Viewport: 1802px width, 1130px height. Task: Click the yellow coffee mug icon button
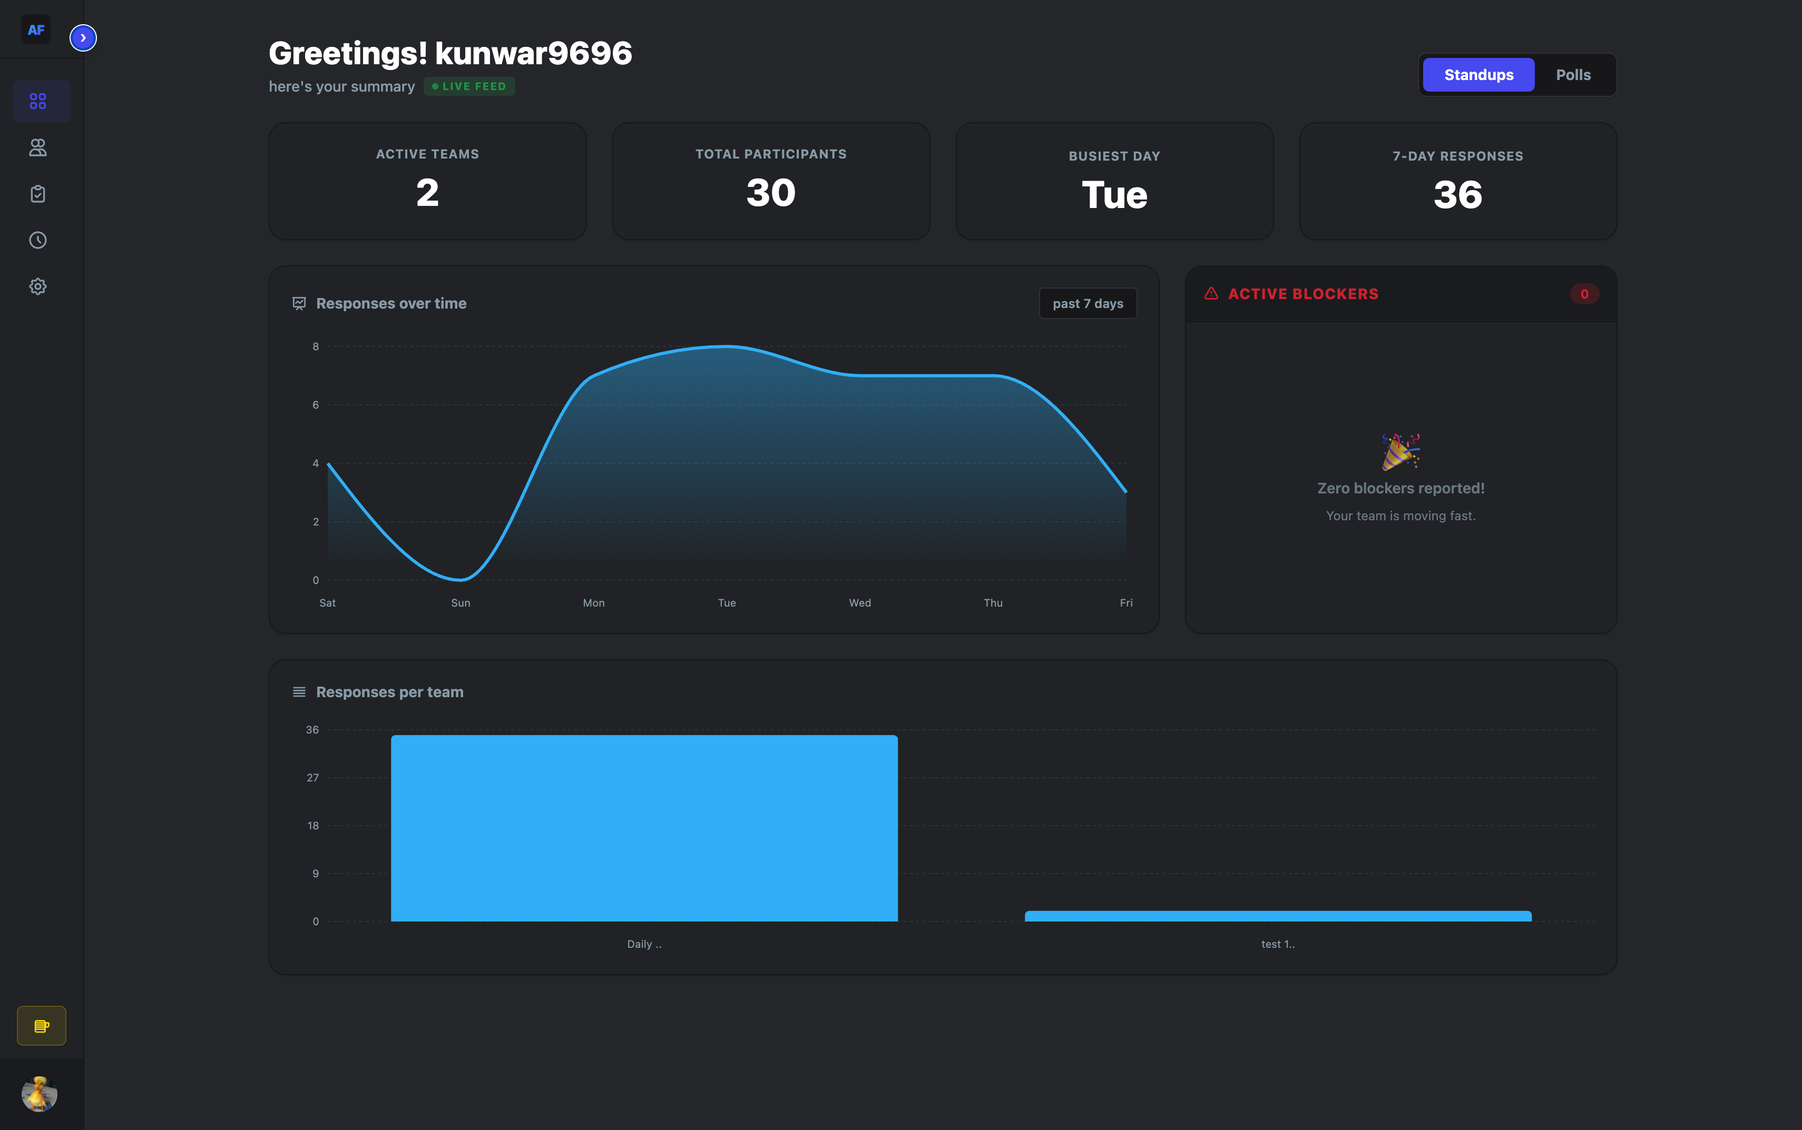click(41, 1025)
